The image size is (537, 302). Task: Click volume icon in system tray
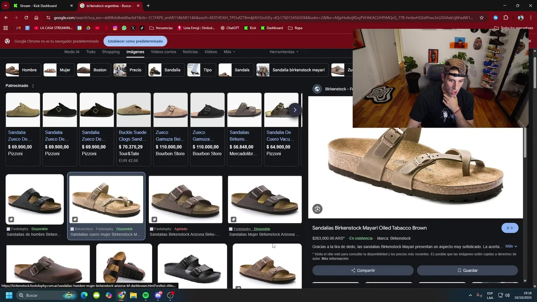(x=507, y=295)
